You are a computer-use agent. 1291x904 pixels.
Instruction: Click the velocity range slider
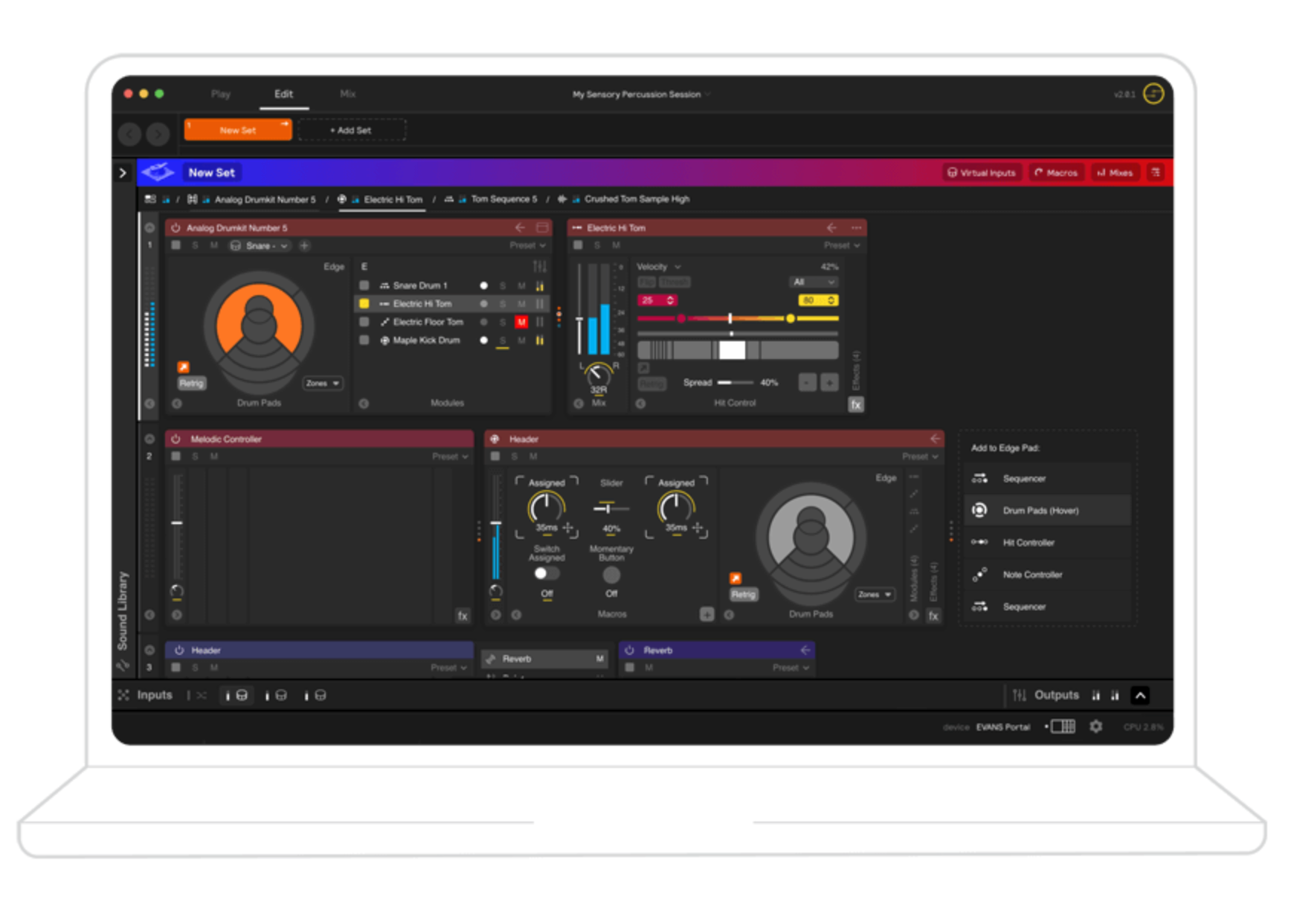click(x=738, y=318)
